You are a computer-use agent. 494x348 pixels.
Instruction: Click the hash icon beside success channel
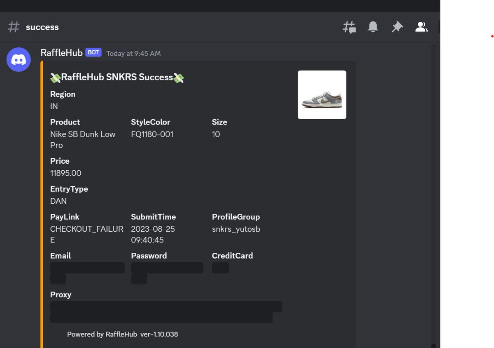pos(14,27)
